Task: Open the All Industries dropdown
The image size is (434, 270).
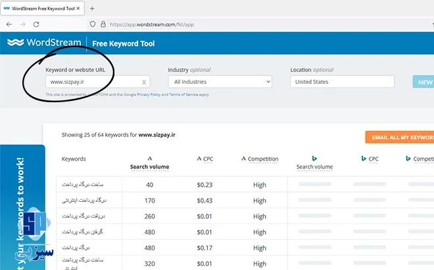Action: [220, 82]
